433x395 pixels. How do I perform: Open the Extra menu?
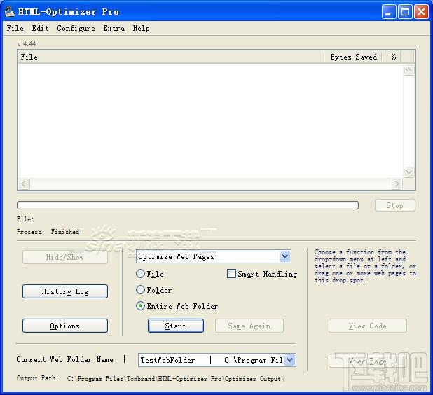click(114, 28)
